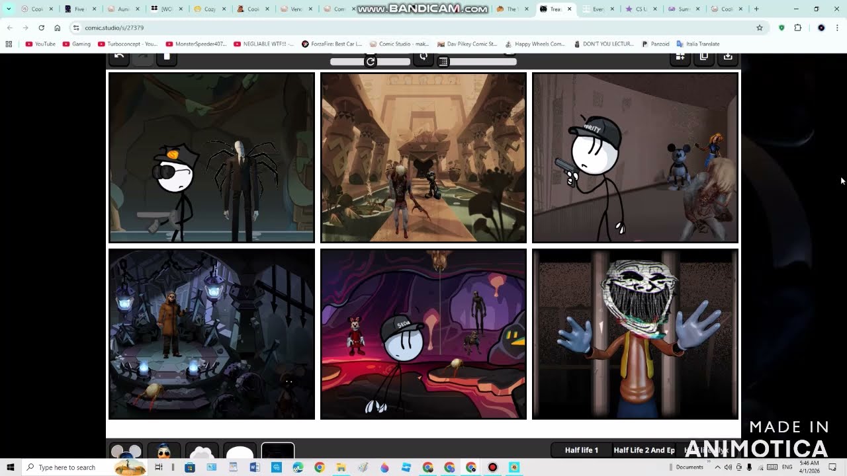Select the dark lantern room panel
Image resolution: width=847 pixels, height=476 pixels.
tap(212, 334)
